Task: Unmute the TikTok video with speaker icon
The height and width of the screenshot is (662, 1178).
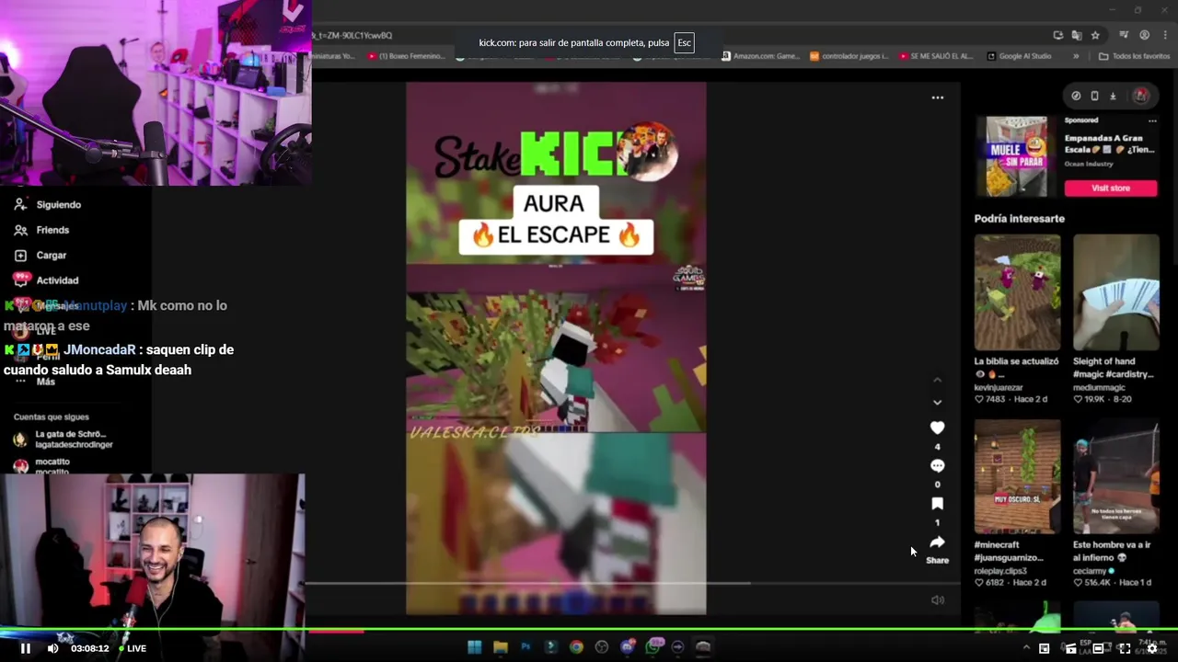Action: 937,600
